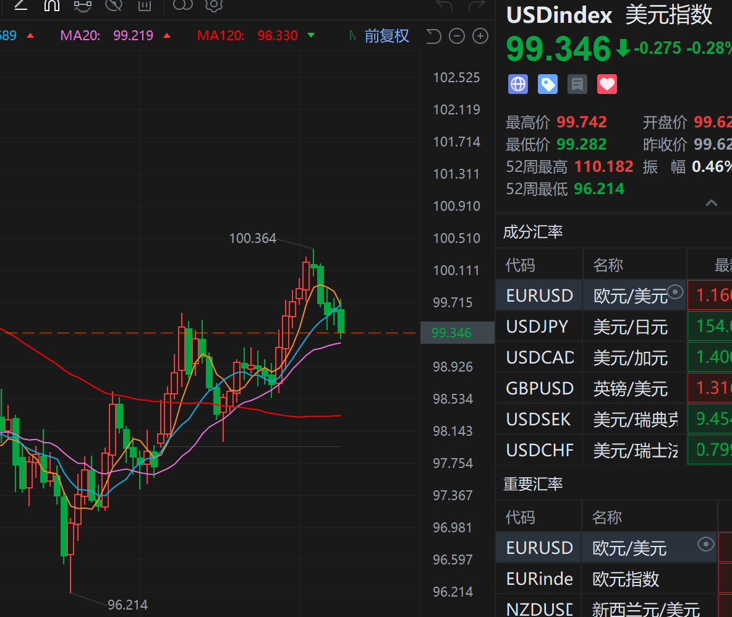The height and width of the screenshot is (617, 732).
Task: Click the blue globe icon under price
Action: pos(518,84)
